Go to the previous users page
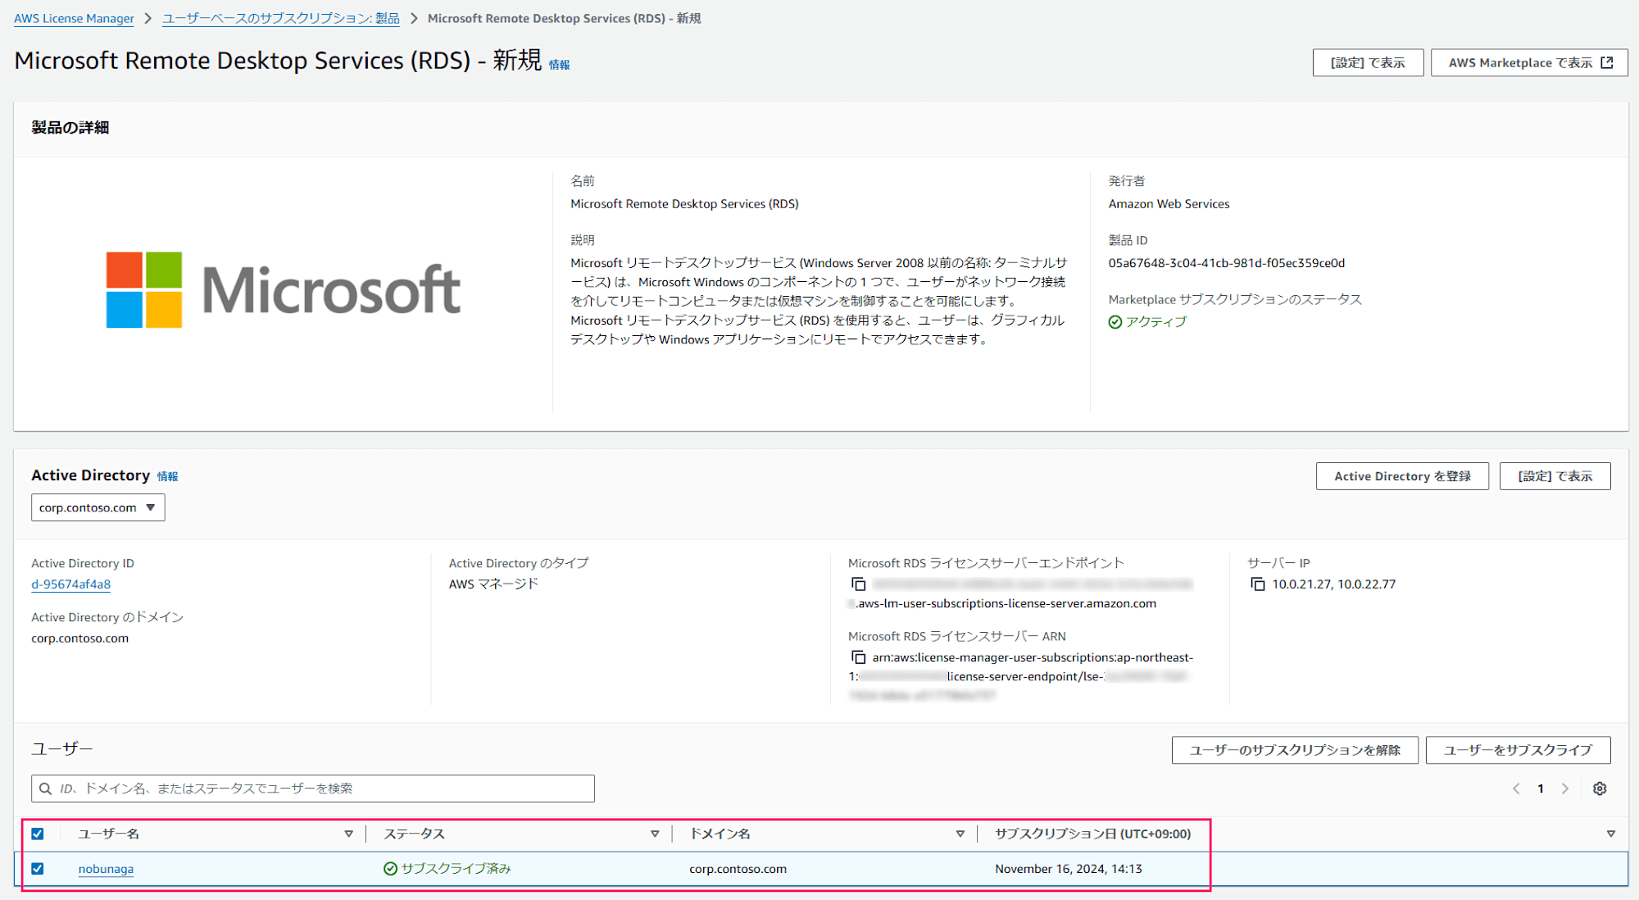1639x900 pixels. tap(1516, 789)
